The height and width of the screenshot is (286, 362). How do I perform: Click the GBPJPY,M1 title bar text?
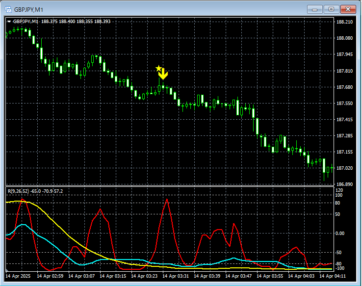tap(27, 9)
